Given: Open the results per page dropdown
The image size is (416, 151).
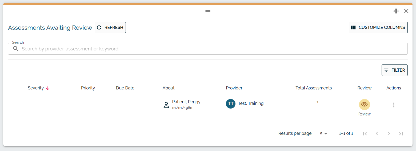Looking at the screenshot, I should pyautogui.click(x=323, y=134).
